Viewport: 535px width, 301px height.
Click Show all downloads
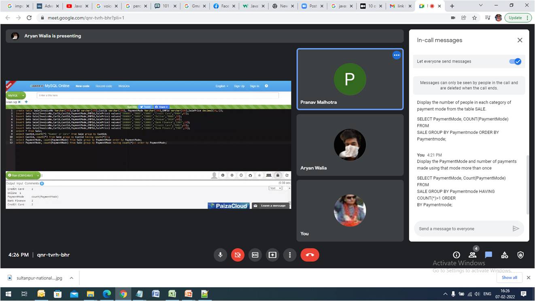pyautogui.click(x=509, y=278)
